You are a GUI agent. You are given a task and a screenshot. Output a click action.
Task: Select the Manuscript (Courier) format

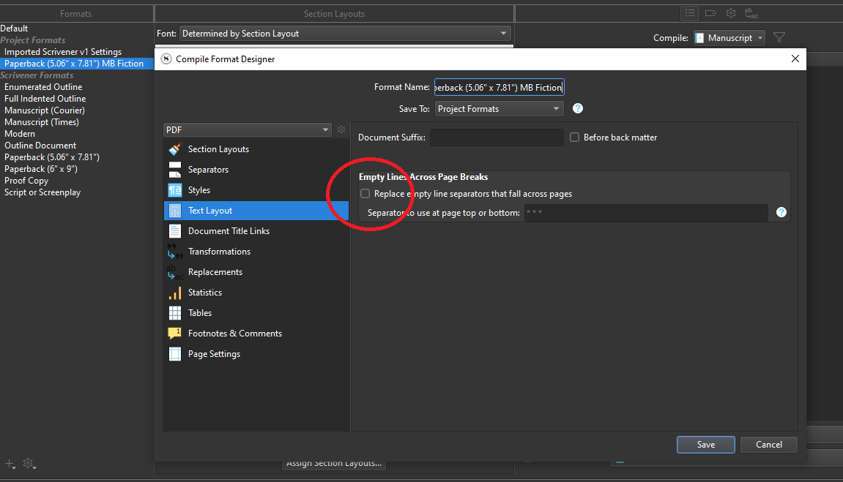coord(45,110)
